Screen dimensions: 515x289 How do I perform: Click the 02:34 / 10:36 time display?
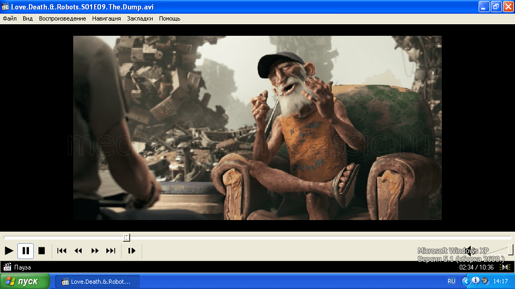click(476, 267)
